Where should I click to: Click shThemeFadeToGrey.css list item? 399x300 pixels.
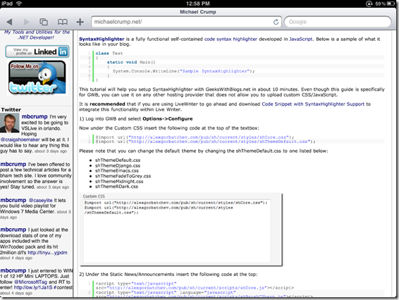(123, 176)
